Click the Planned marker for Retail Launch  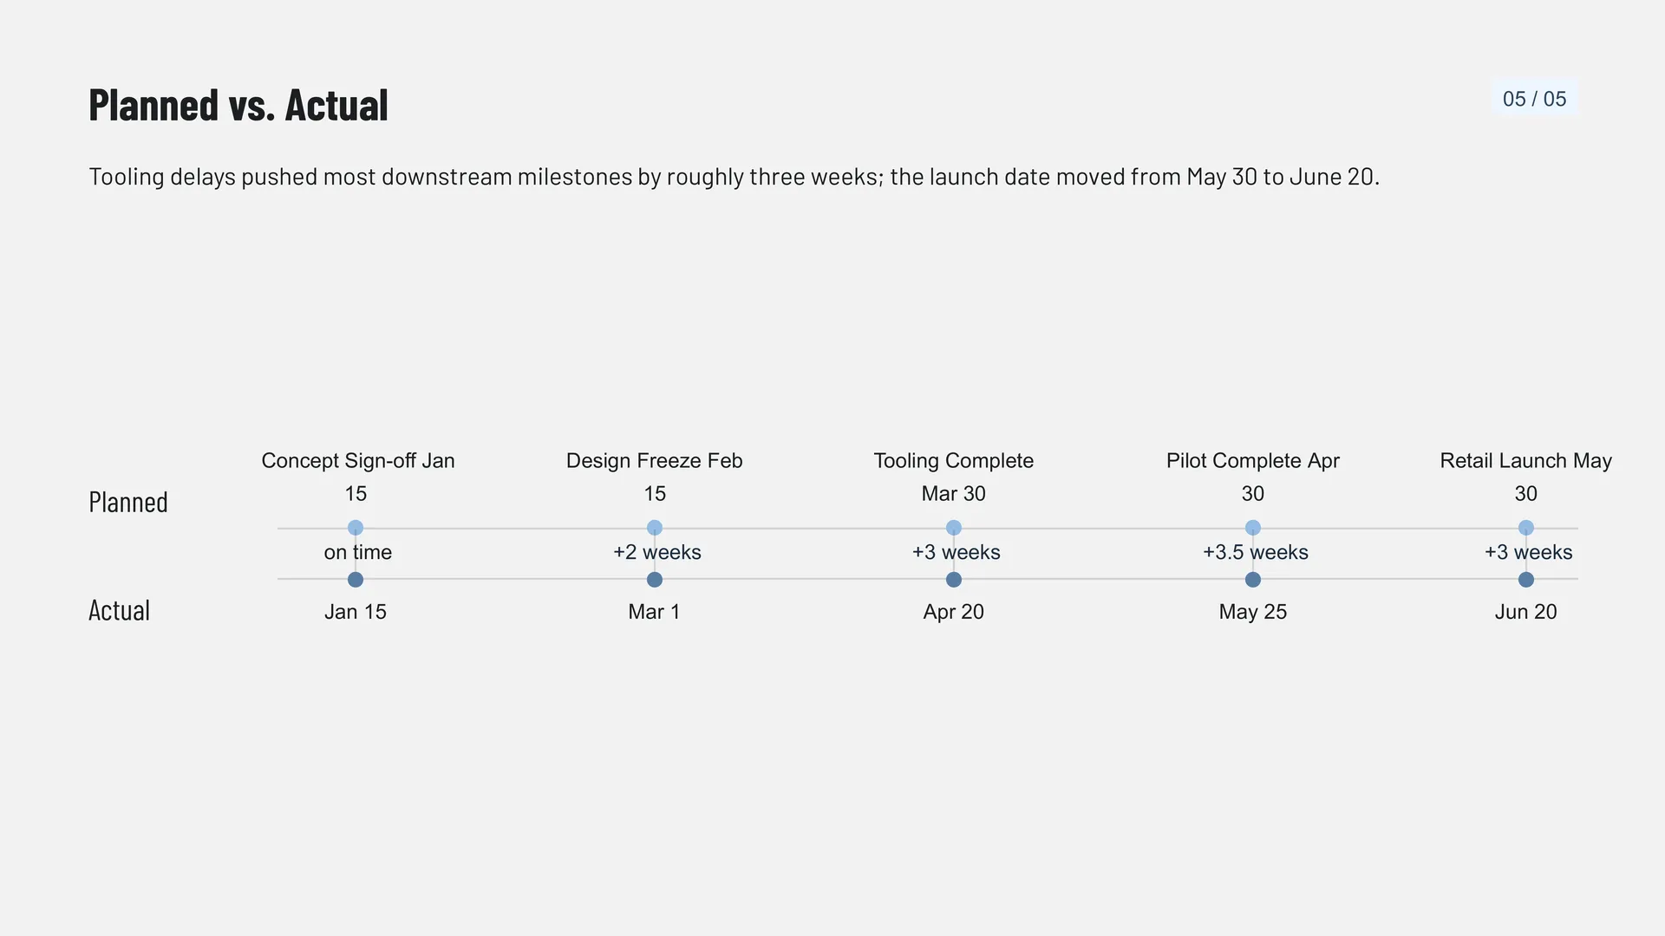tap(1526, 528)
